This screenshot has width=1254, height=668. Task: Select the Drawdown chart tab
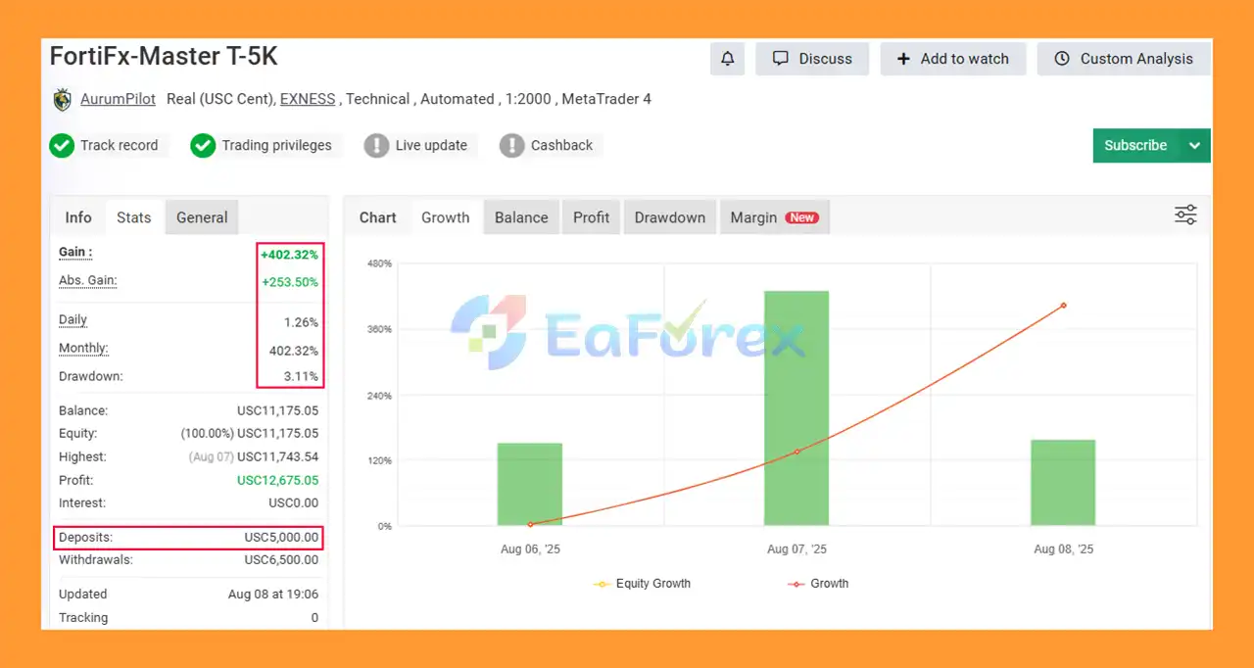tap(669, 217)
